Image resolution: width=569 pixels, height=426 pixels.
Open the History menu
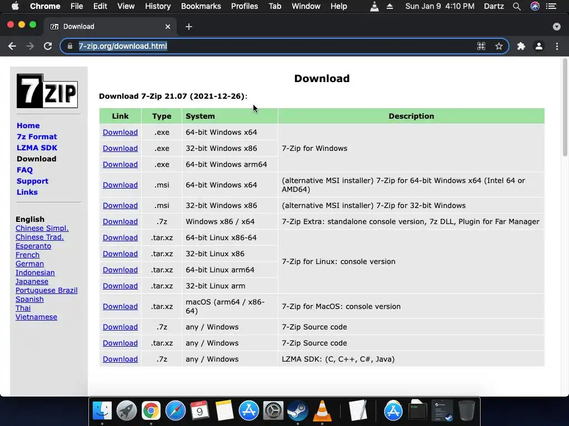click(x=158, y=6)
